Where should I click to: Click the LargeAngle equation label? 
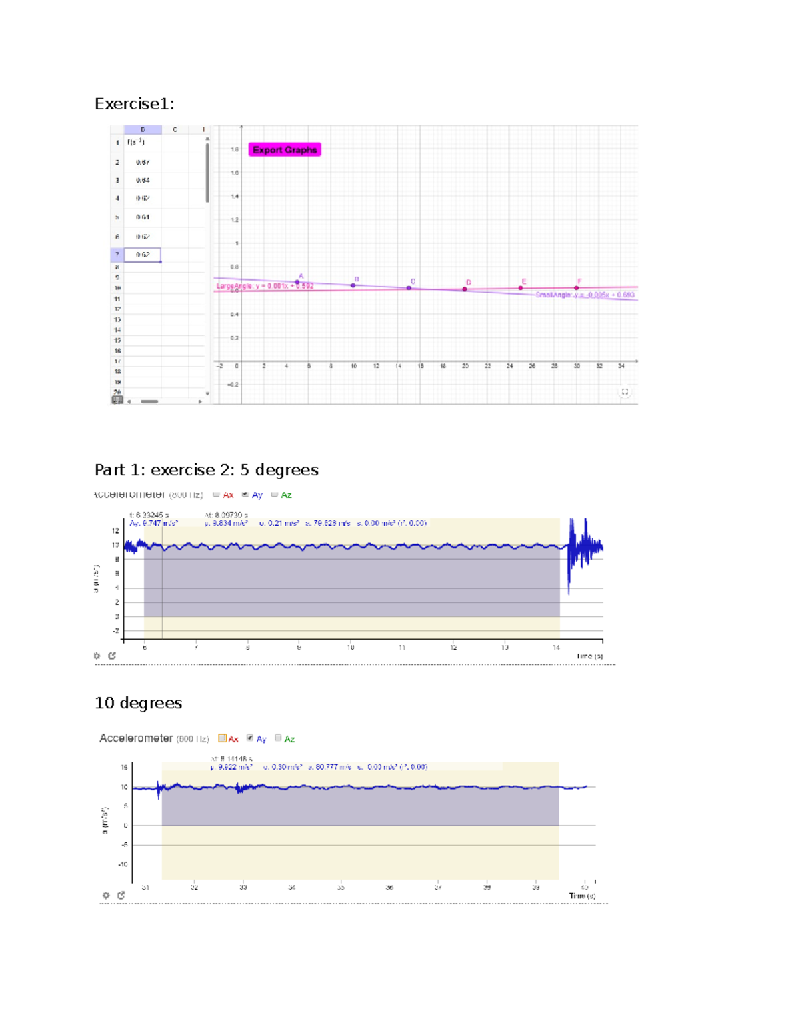click(x=263, y=285)
